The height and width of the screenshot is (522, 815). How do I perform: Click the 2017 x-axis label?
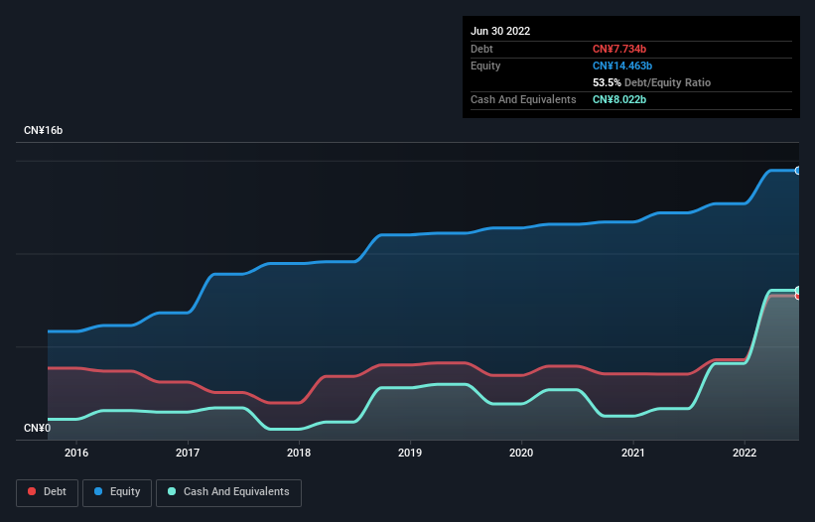tap(188, 453)
